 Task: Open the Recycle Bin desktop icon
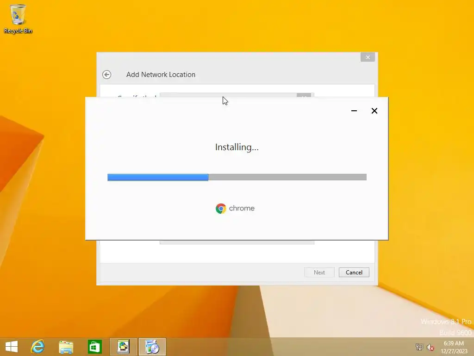click(18, 19)
